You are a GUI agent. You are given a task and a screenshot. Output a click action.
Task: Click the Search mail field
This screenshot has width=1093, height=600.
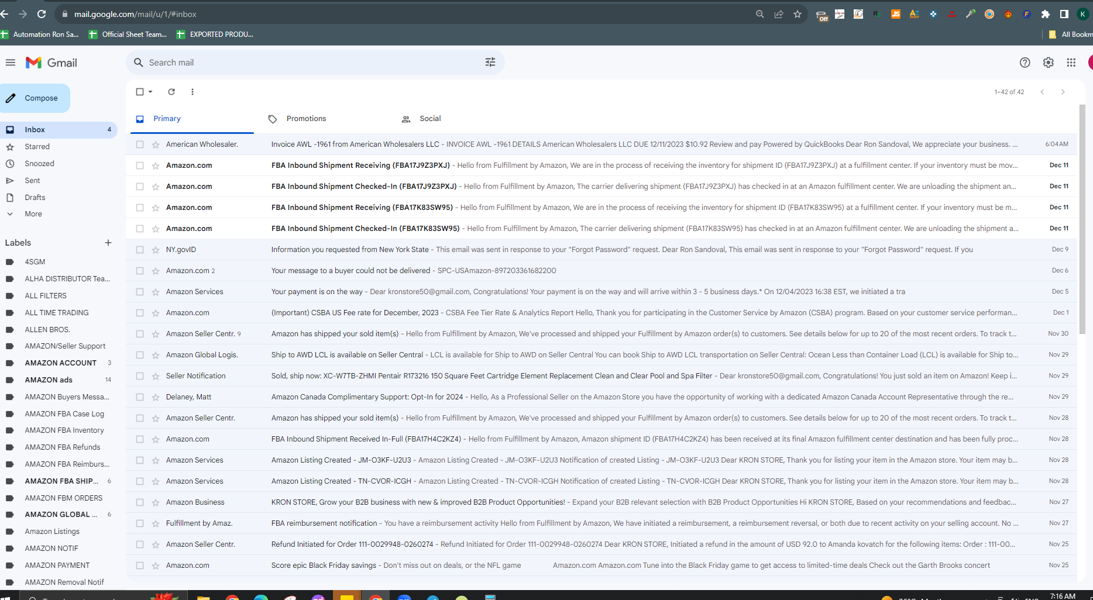coord(315,63)
